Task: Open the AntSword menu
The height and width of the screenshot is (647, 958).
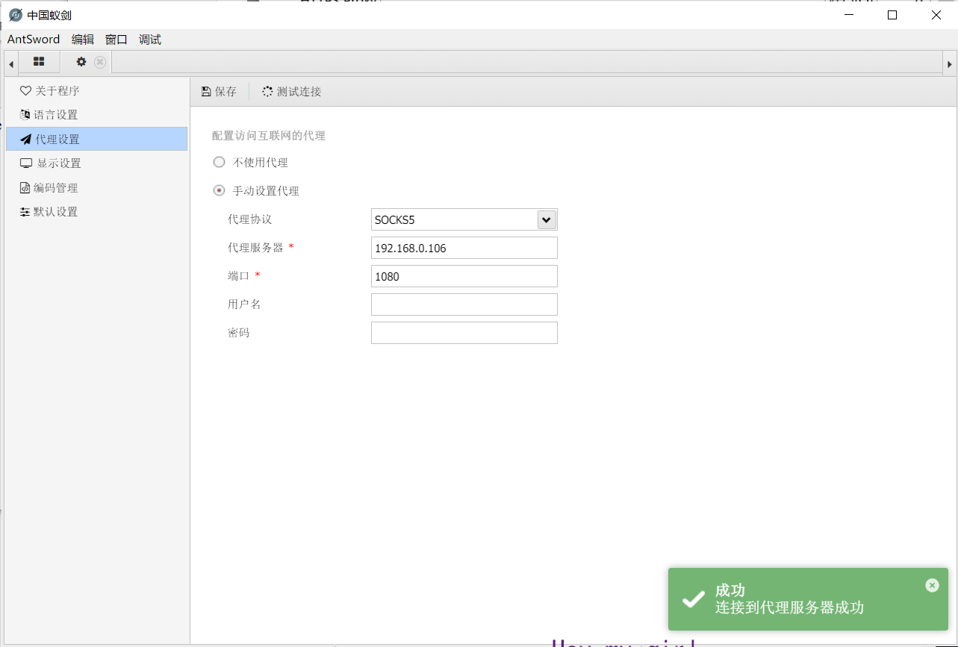Action: click(34, 40)
